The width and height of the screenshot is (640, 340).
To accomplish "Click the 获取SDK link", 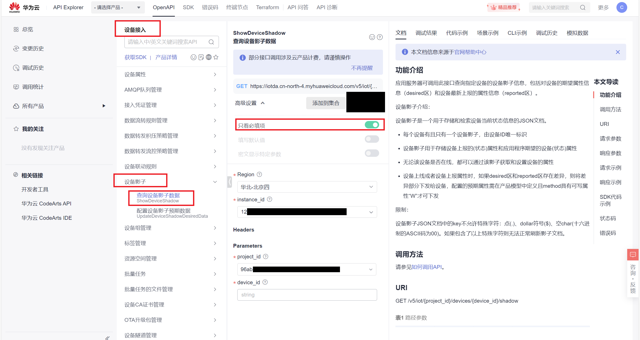I will [x=135, y=57].
